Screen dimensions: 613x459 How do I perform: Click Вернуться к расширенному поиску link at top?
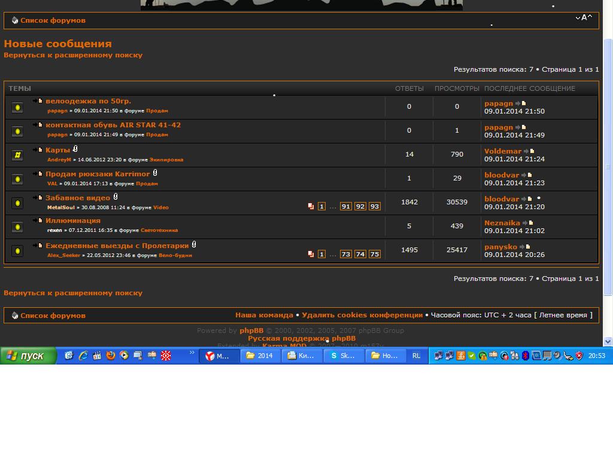coord(73,55)
